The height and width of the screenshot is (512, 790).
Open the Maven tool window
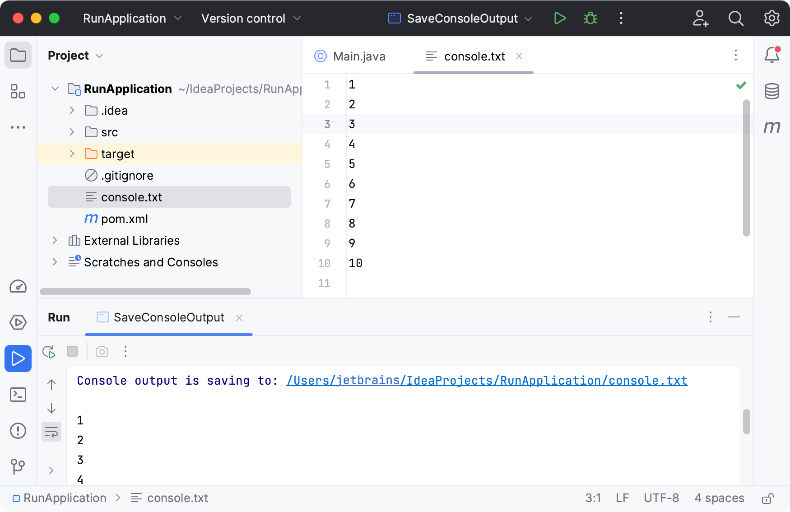[771, 127]
